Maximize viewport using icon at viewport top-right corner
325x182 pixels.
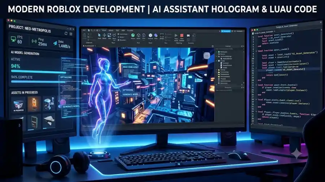(212, 46)
